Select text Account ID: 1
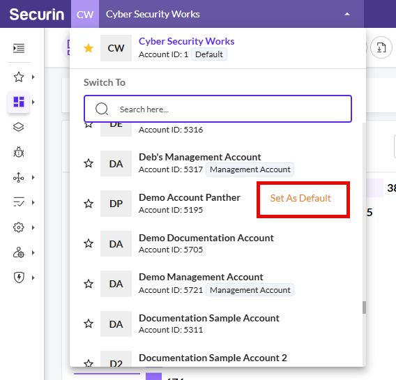Viewport: 396px width, 380px height. click(163, 54)
